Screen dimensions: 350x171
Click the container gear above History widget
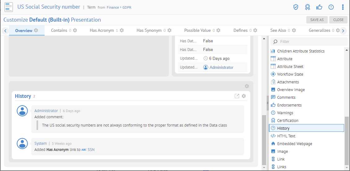coord(247,86)
